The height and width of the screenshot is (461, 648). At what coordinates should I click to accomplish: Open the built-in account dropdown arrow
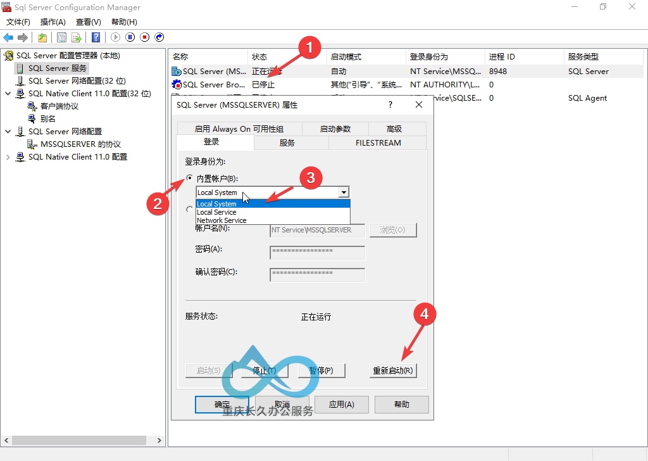click(x=344, y=193)
